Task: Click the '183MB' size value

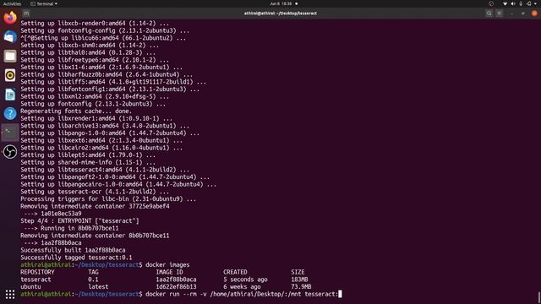Action: [x=299, y=280]
